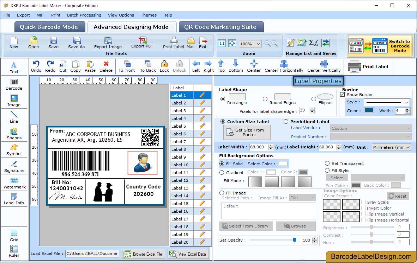Open Label Info in sidebar
417x263 pixels.
tap(14, 199)
